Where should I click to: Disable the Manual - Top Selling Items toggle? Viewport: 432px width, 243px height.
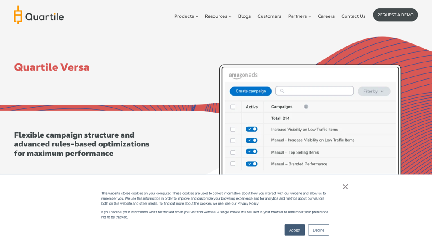pos(251,152)
